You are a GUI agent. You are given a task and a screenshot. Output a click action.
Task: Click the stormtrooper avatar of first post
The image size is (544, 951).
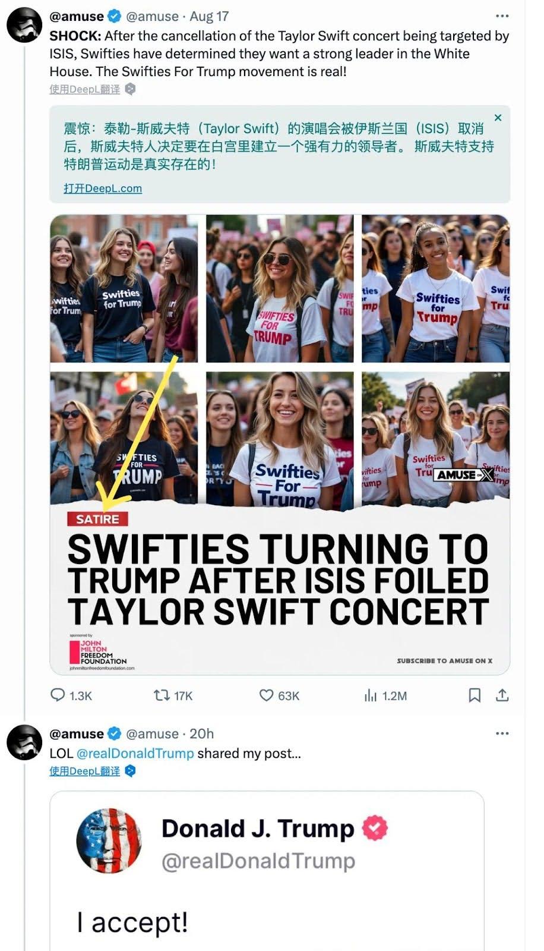pyautogui.click(x=24, y=24)
